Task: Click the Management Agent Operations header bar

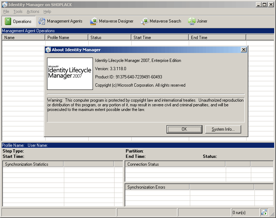Action: click(x=138, y=31)
